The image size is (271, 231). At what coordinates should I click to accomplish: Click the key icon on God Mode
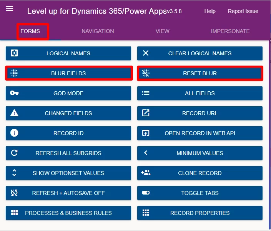[14, 93]
